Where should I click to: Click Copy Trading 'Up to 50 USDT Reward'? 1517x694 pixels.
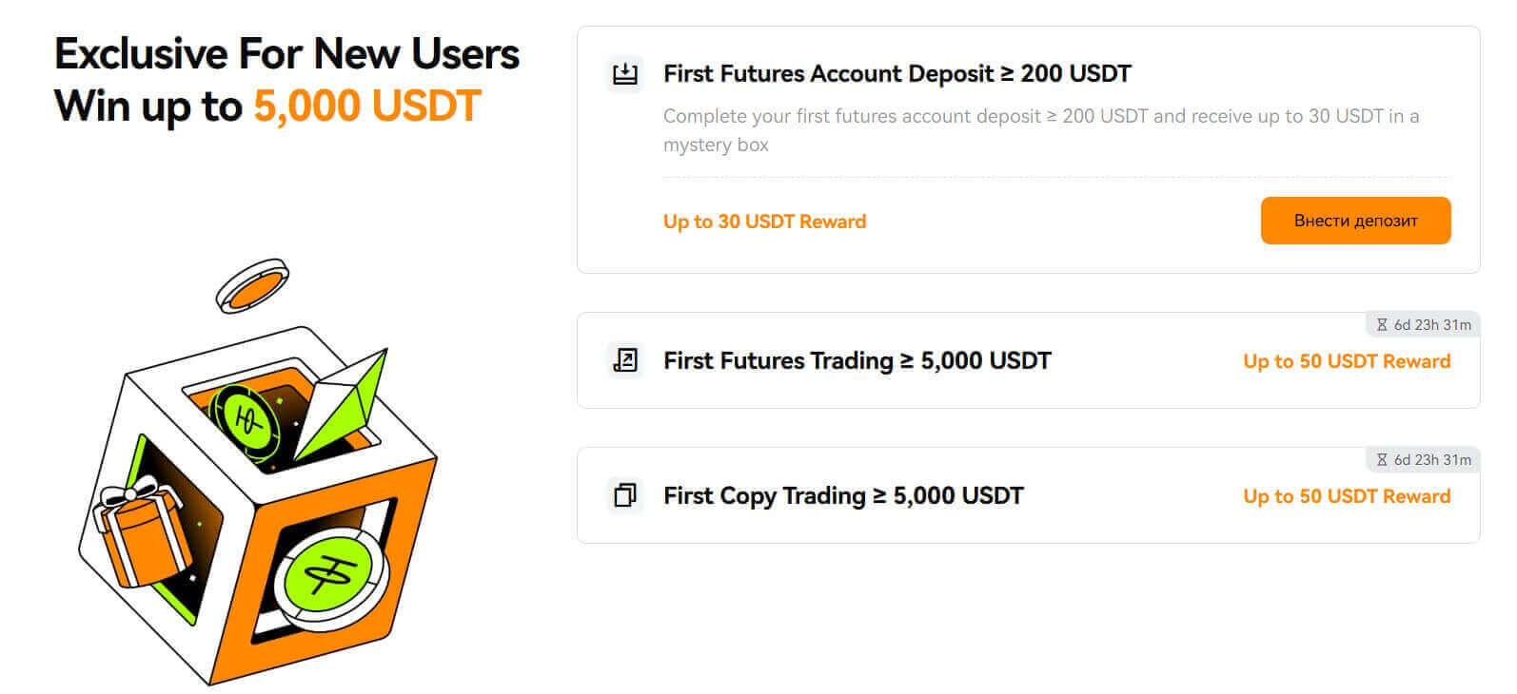coord(1347,496)
